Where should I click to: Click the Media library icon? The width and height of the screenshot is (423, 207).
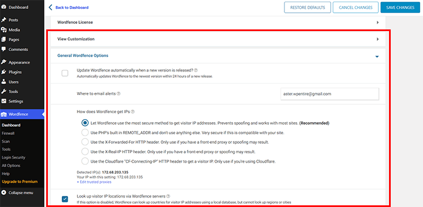coord(4,30)
